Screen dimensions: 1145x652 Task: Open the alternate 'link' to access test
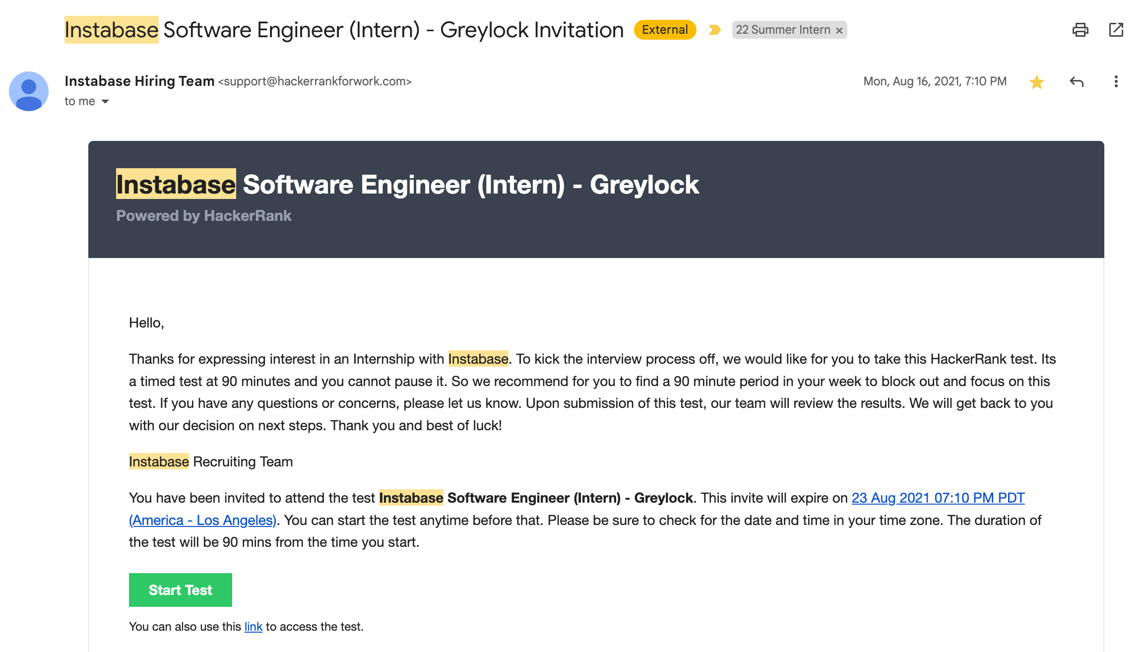click(x=253, y=627)
